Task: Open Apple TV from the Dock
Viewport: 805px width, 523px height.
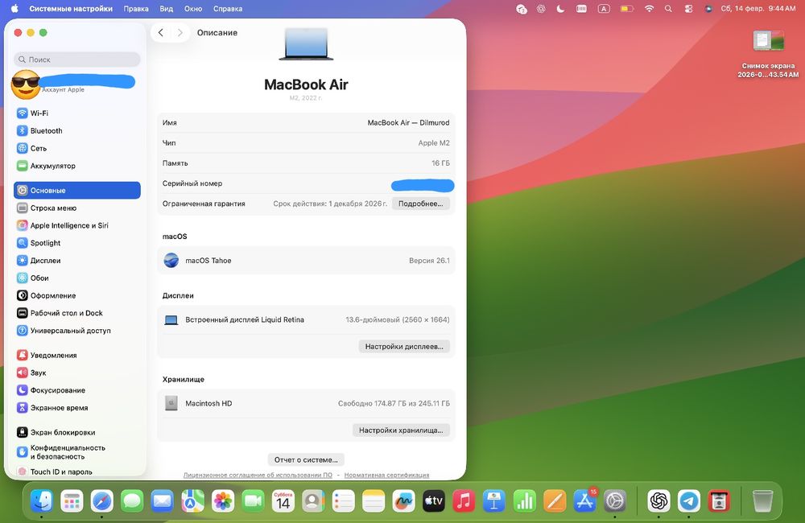Action: (433, 501)
